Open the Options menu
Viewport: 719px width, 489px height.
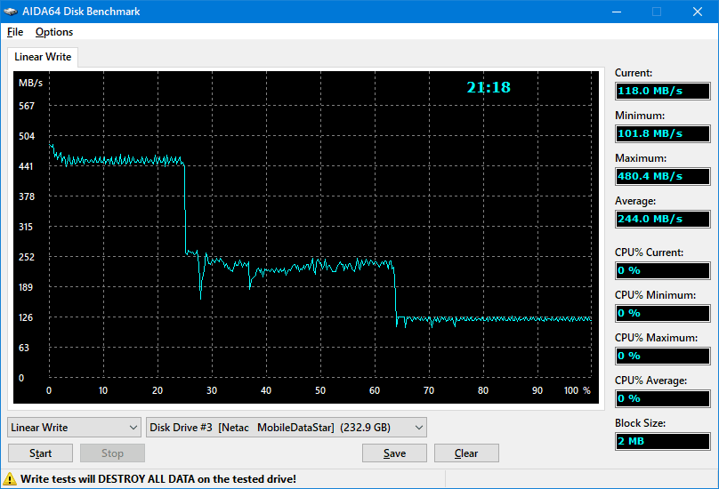pos(54,32)
